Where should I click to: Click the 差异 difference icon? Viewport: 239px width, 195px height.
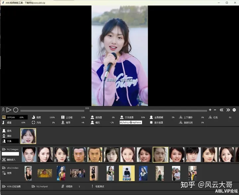coord(63,122)
